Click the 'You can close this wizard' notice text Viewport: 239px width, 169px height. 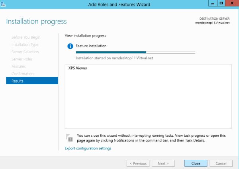151,138
